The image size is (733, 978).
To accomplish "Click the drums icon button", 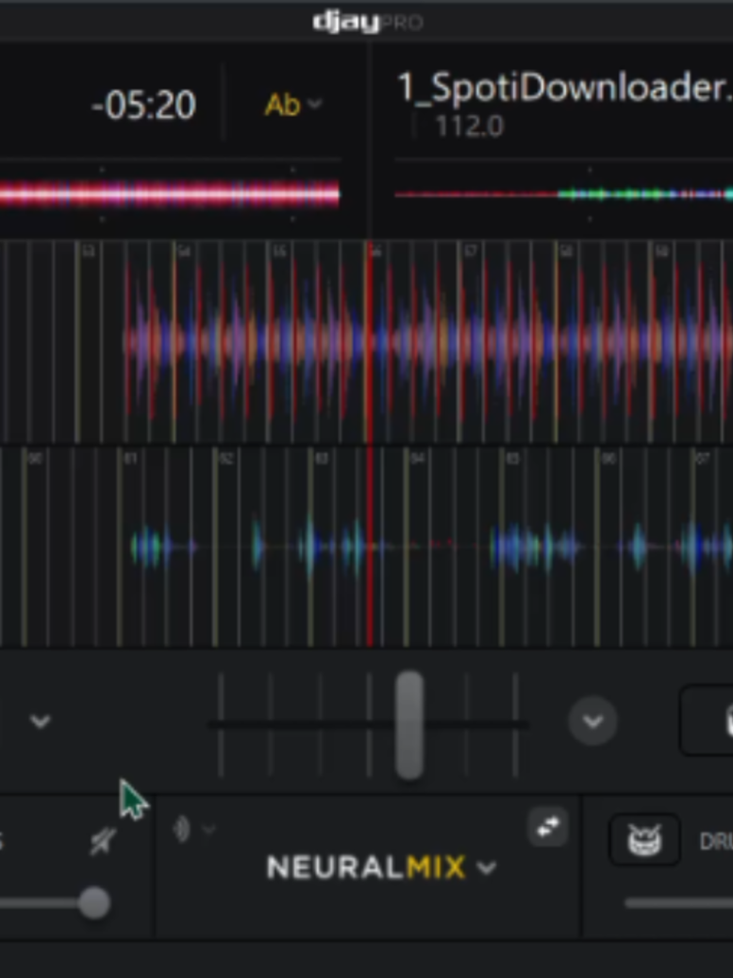I will (644, 839).
